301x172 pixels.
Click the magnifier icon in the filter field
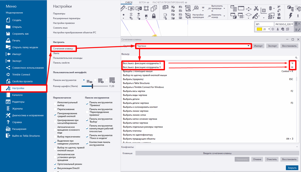[296, 58]
